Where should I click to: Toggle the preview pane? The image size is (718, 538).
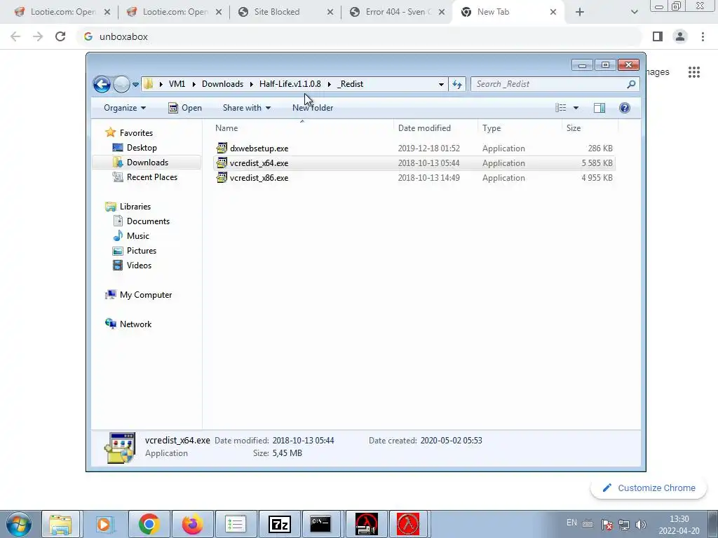tap(600, 108)
